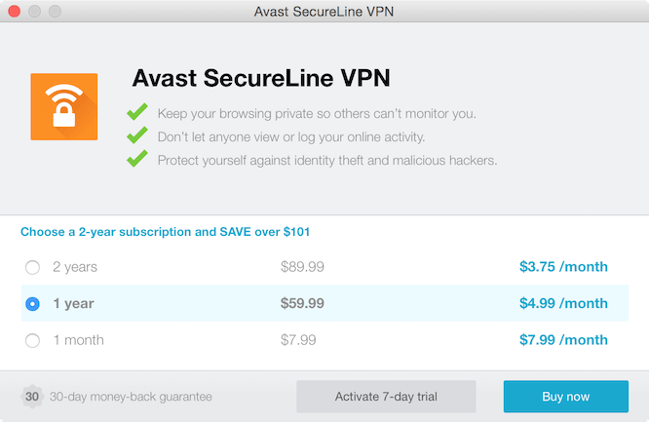Select the 2 years radio button

pyautogui.click(x=33, y=267)
